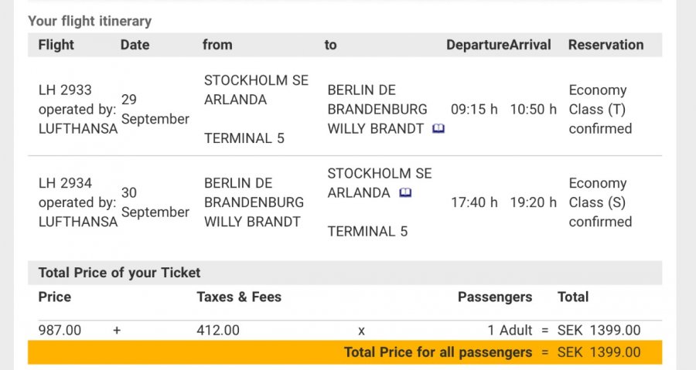Screen dimensions: 696x370
Task: Select flight number LH 2934
Action: tap(65, 184)
